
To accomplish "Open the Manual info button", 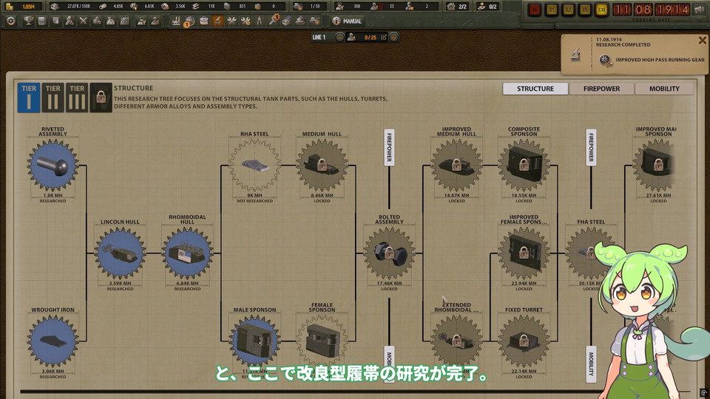I will pyautogui.click(x=348, y=21).
